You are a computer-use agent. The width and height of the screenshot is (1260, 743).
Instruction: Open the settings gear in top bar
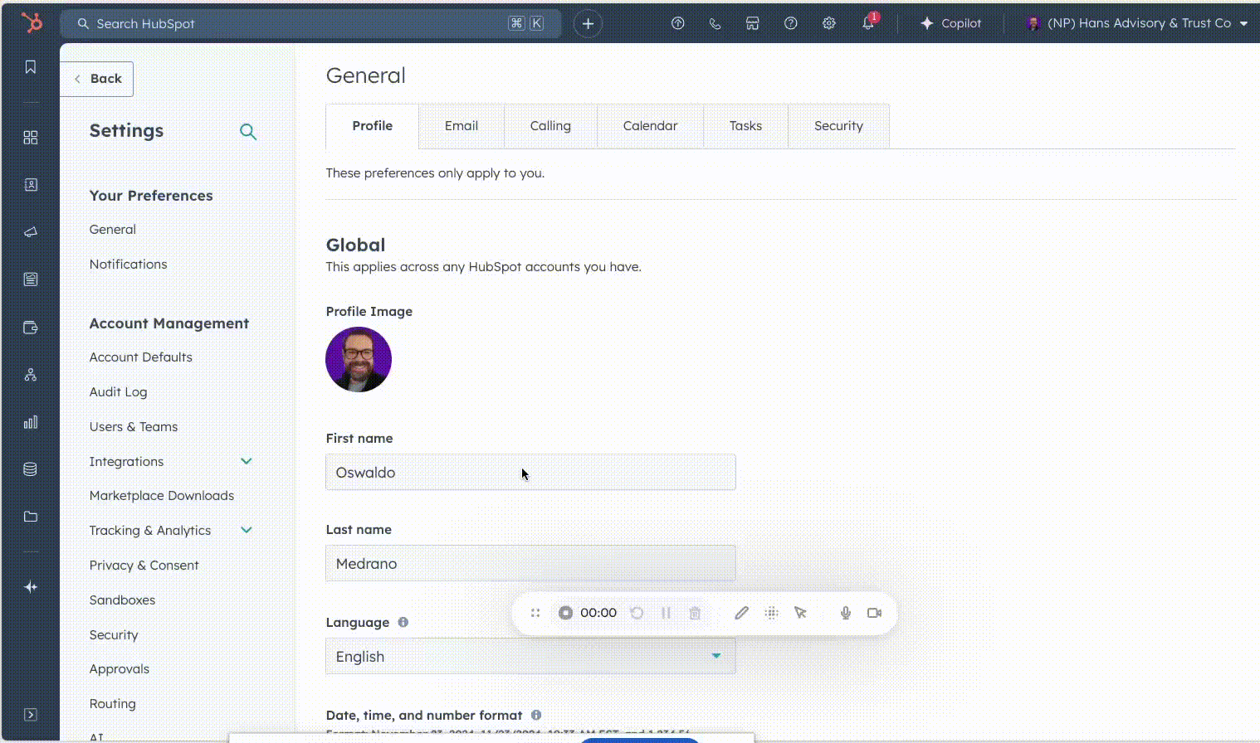828,23
